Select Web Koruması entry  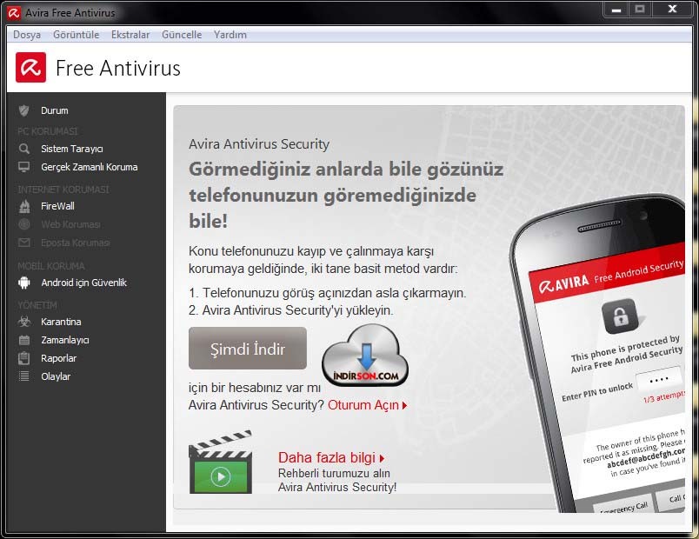pyautogui.click(x=70, y=224)
